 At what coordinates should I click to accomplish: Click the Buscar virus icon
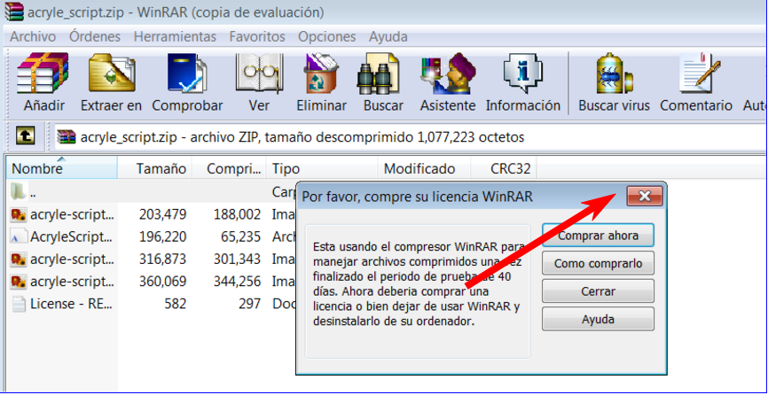(x=615, y=74)
